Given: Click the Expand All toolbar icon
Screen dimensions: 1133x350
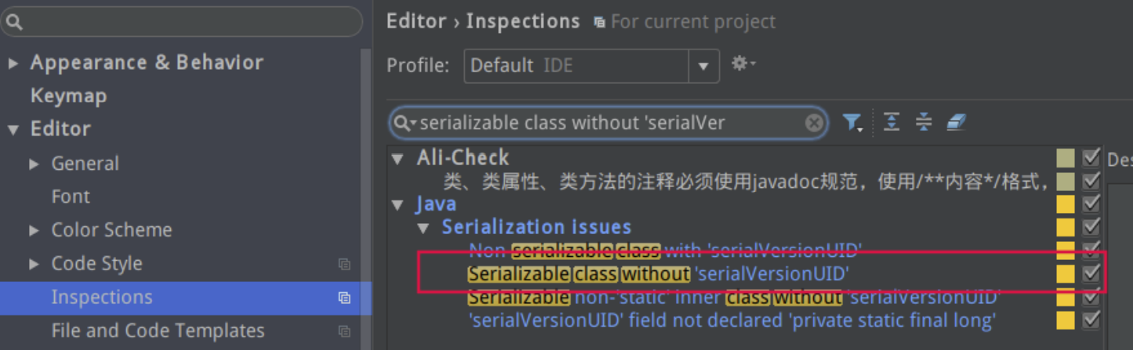Looking at the screenshot, I should (x=892, y=122).
